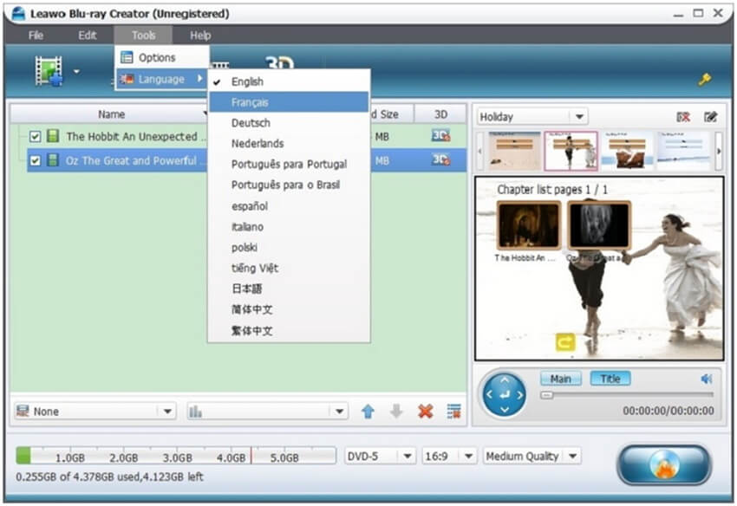Click the navigation pad down arrow
Viewport: 737px width, 506px height.
(505, 410)
